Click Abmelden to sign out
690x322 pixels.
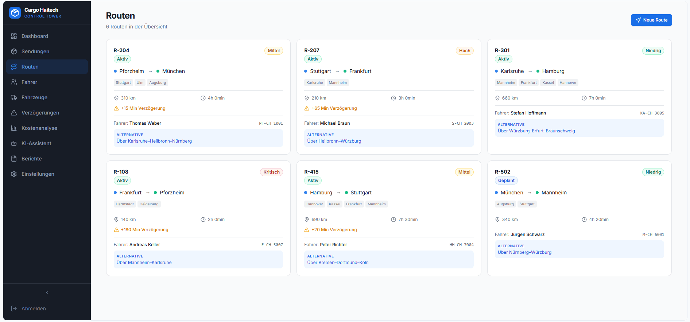(47, 309)
